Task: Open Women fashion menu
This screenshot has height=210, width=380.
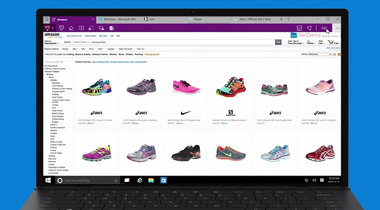Action: [x=65, y=49]
